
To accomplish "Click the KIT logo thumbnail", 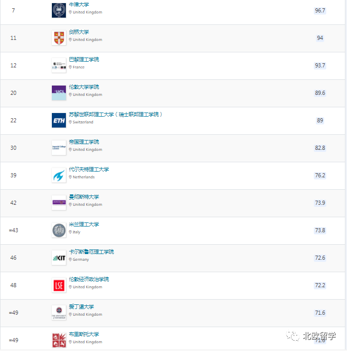I will pos(59,258).
